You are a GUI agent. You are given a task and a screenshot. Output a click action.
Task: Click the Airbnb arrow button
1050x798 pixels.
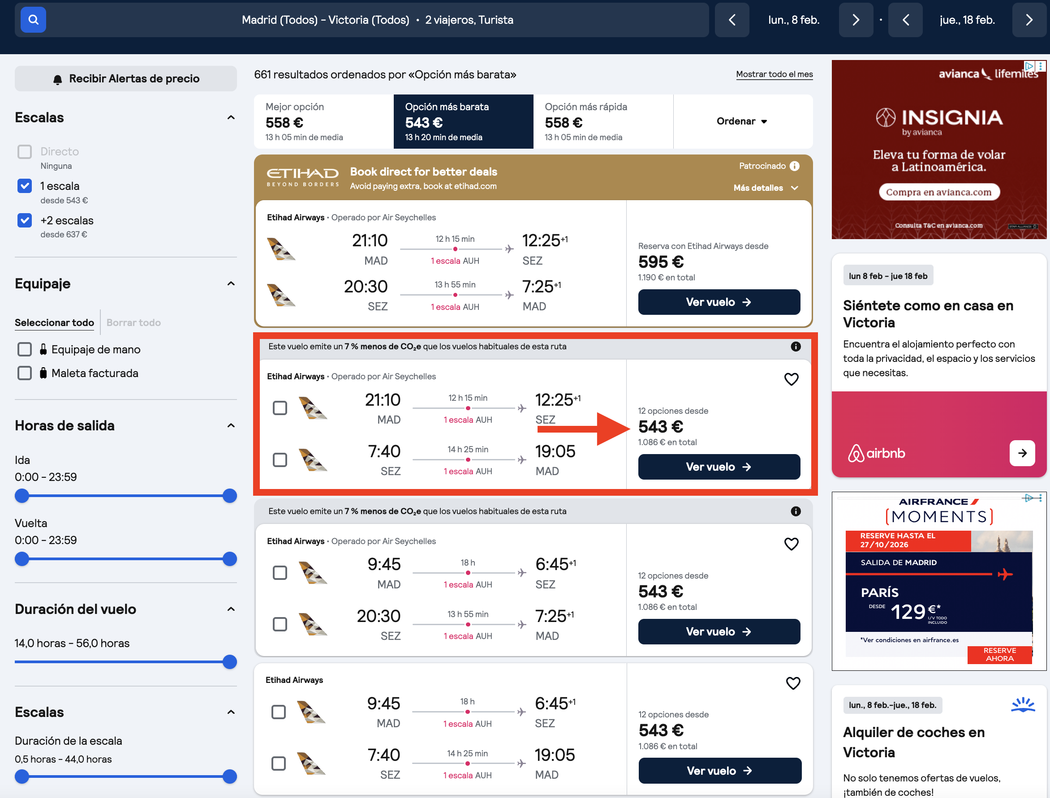coord(1022,453)
